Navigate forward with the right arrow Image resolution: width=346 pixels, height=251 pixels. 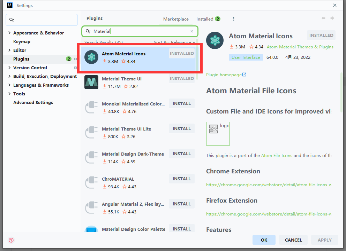[332, 18]
